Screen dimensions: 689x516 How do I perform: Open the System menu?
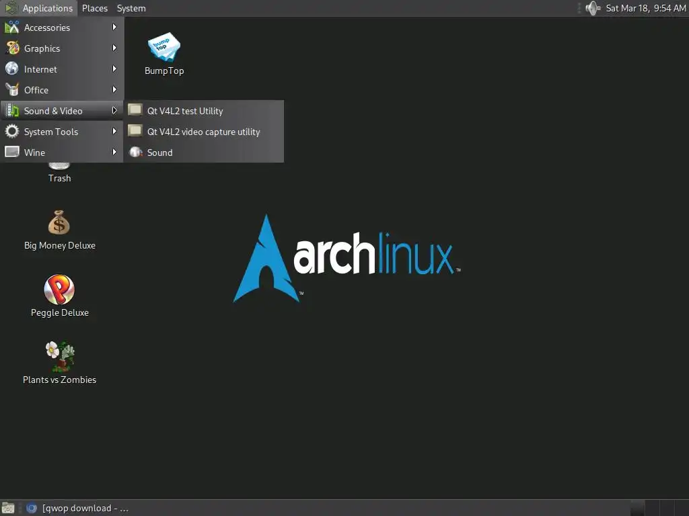[x=131, y=8]
